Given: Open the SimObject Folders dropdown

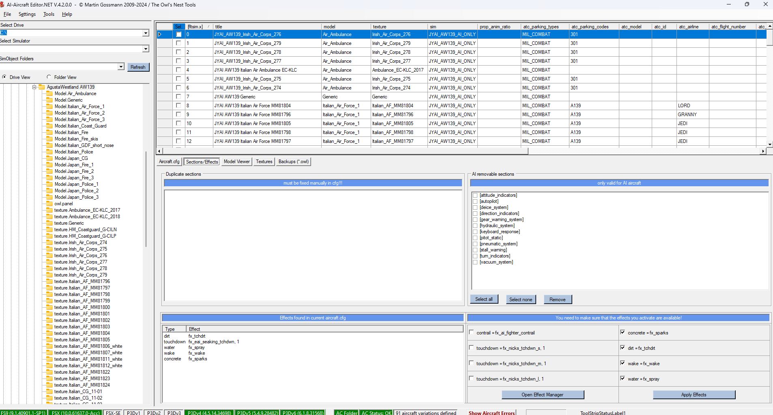Looking at the screenshot, I should click(x=121, y=67).
